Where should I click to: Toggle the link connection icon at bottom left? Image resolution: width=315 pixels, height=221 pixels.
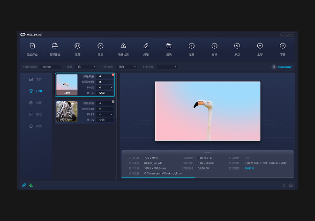24,185
